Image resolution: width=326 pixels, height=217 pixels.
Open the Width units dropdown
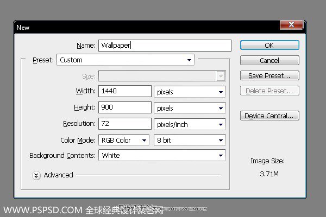pos(190,92)
